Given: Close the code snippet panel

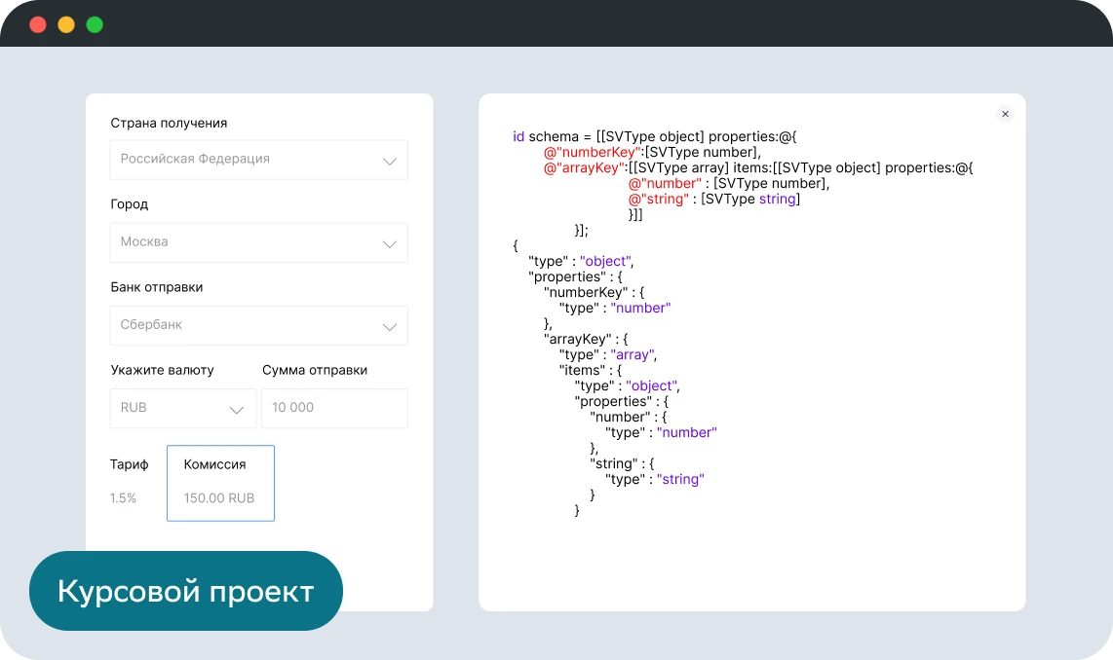Looking at the screenshot, I should (x=1005, y=114).
